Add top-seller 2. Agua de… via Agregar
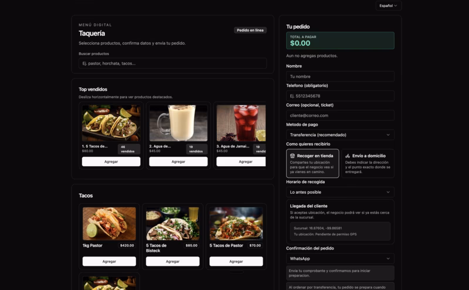 click(178, 161)
